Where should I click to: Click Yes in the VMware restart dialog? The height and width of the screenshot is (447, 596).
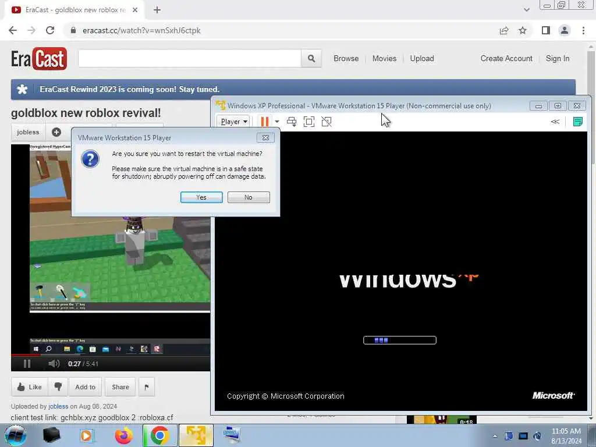click(x=201, y=197)
